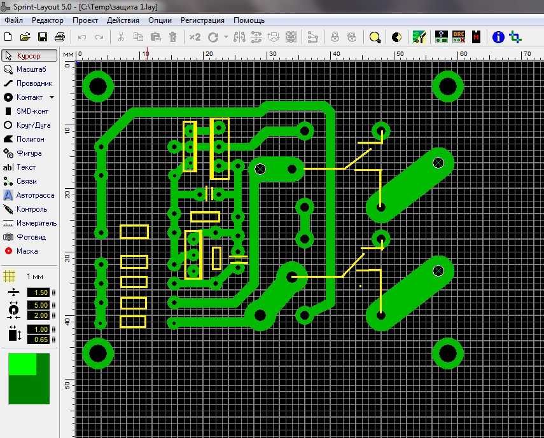Open the rotate angle dropdown arrow
The image size is (544, 438).
coord(226,37)
